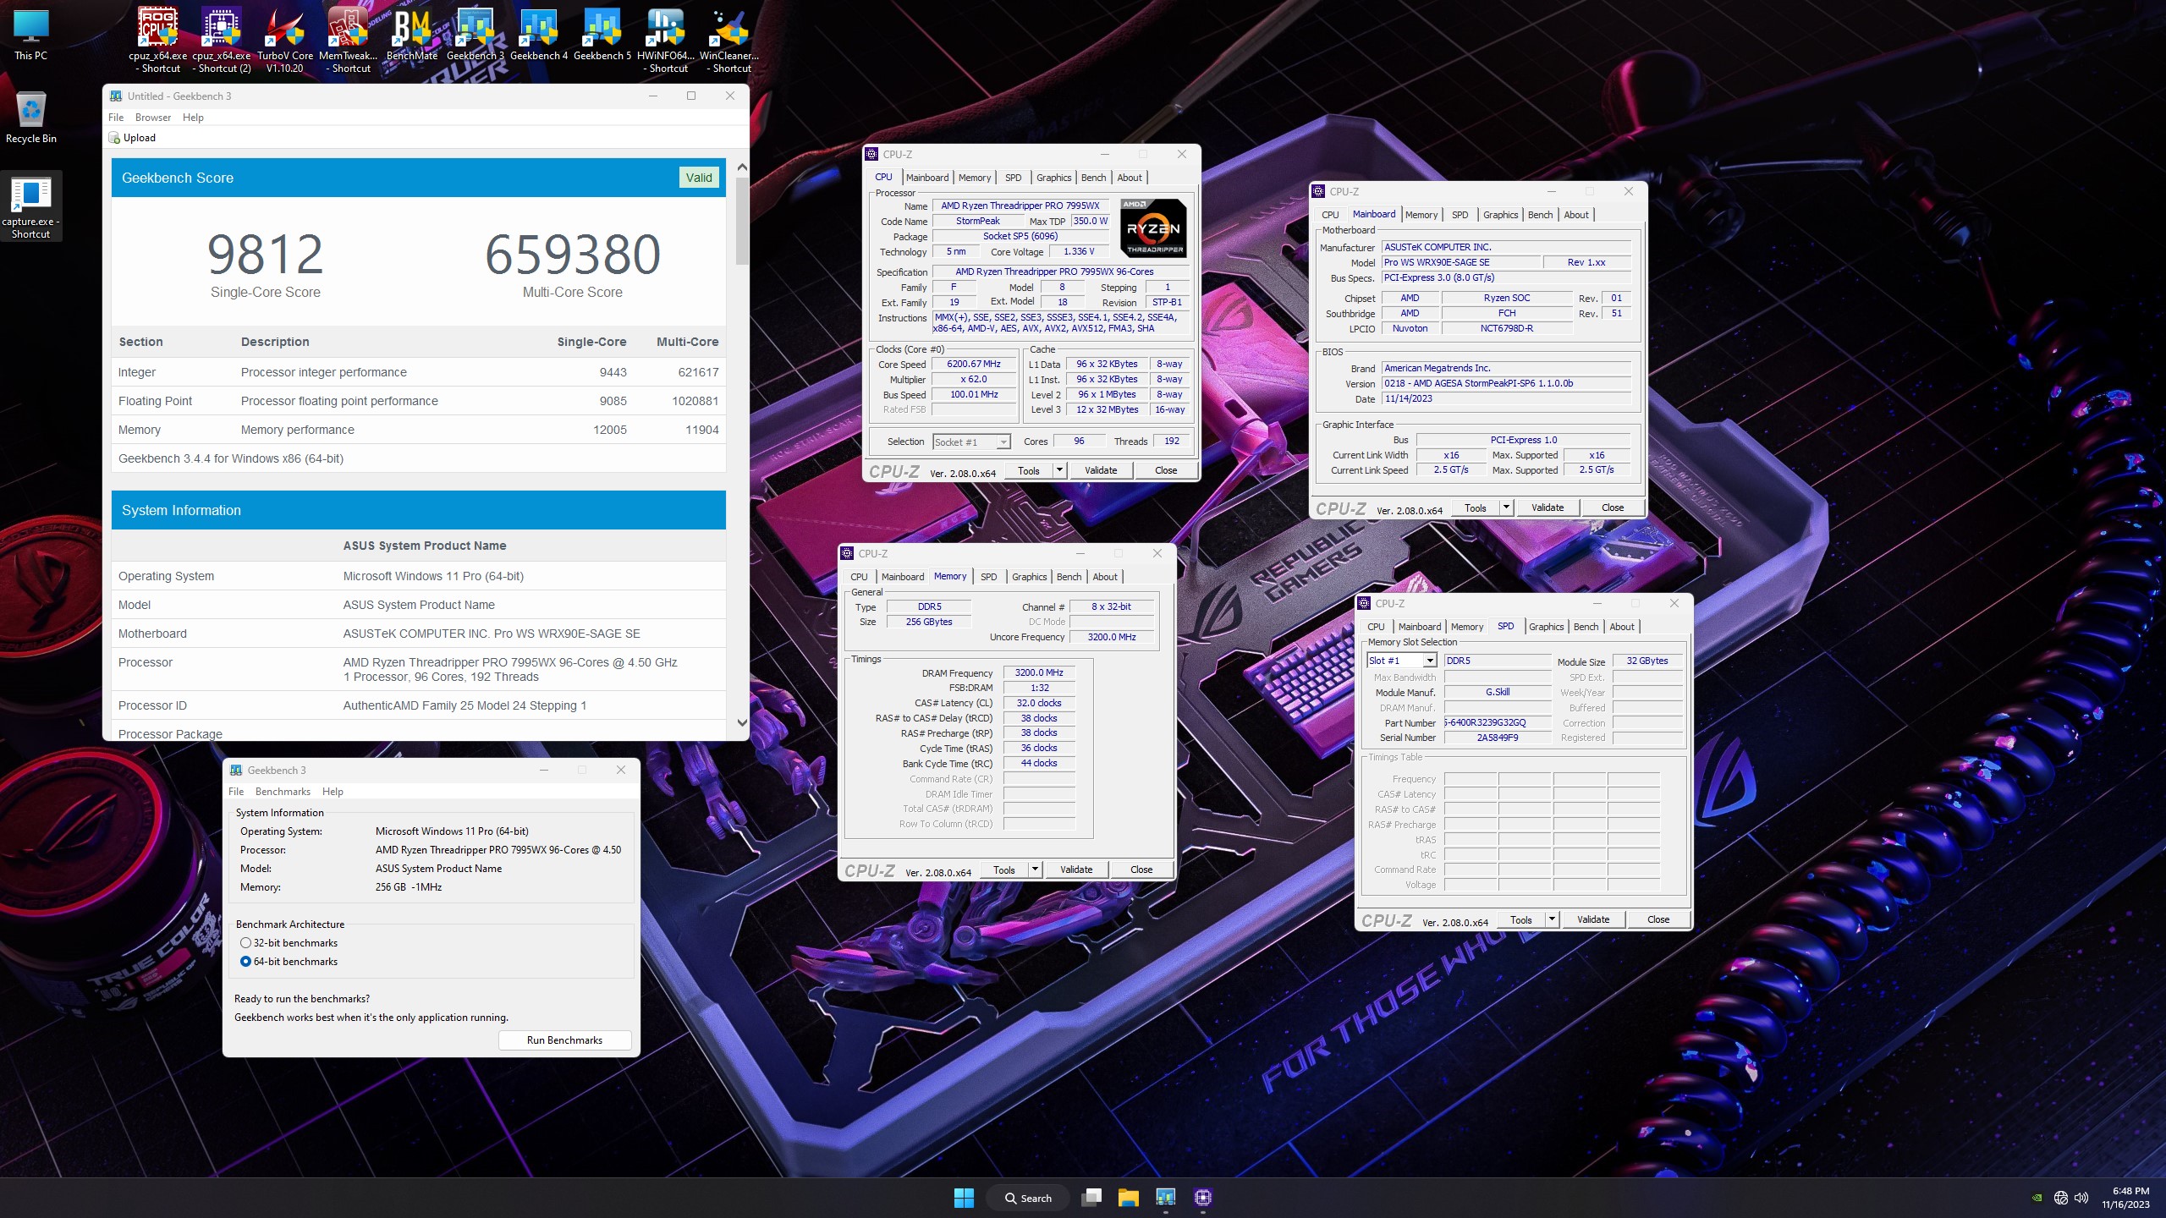This screenshot has width=2166, height=1218.
Task: Click the BIOS Version field in Mainboard
Action: coord(1506,383)
